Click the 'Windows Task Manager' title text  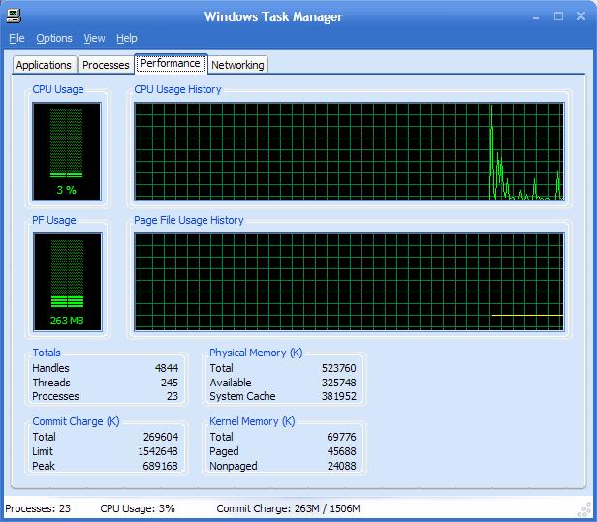pyautogui.click(x=273, y=16)
